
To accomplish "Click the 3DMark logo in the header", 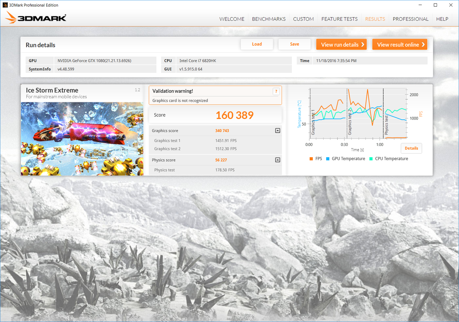I will 36,18.
